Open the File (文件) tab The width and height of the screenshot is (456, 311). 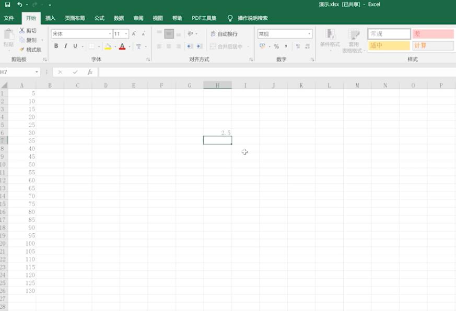click(9, 18)
